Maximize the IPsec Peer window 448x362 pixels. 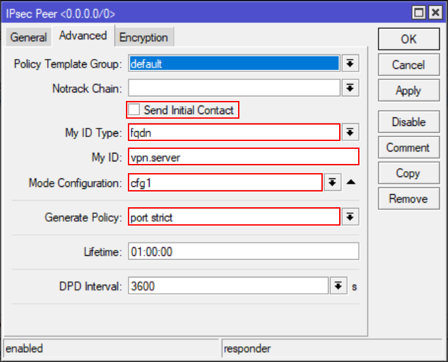[418, 12]
